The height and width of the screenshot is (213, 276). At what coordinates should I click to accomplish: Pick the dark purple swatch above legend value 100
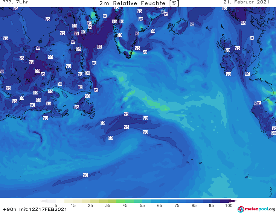point(224,201)
